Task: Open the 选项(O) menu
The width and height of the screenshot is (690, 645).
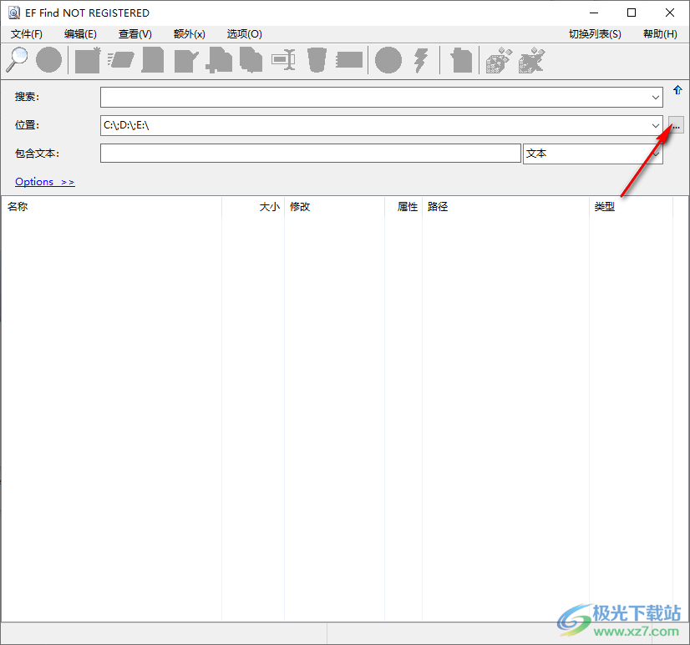Action: [x=244, y=34]
